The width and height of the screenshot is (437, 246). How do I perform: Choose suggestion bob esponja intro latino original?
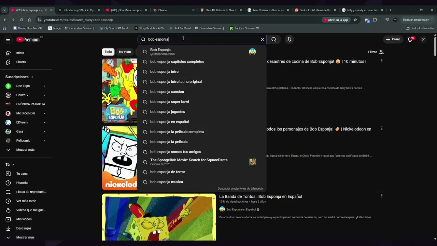pos(202,82)
